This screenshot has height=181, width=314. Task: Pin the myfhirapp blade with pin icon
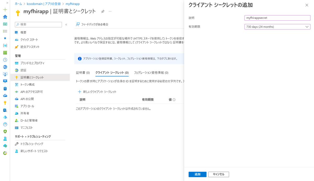pos(103,12)
